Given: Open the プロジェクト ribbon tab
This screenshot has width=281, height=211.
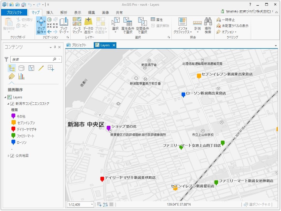Looking at the screenshot, I should (14, 13).
